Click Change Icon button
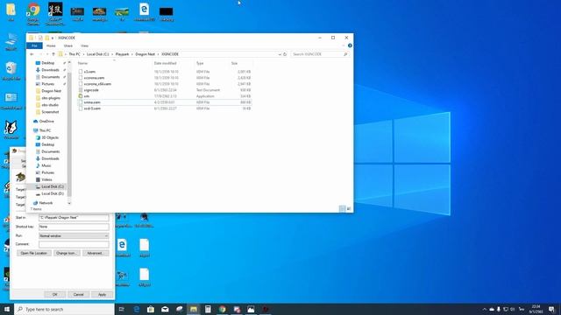561x315 pixels. (x=67, y=253)
